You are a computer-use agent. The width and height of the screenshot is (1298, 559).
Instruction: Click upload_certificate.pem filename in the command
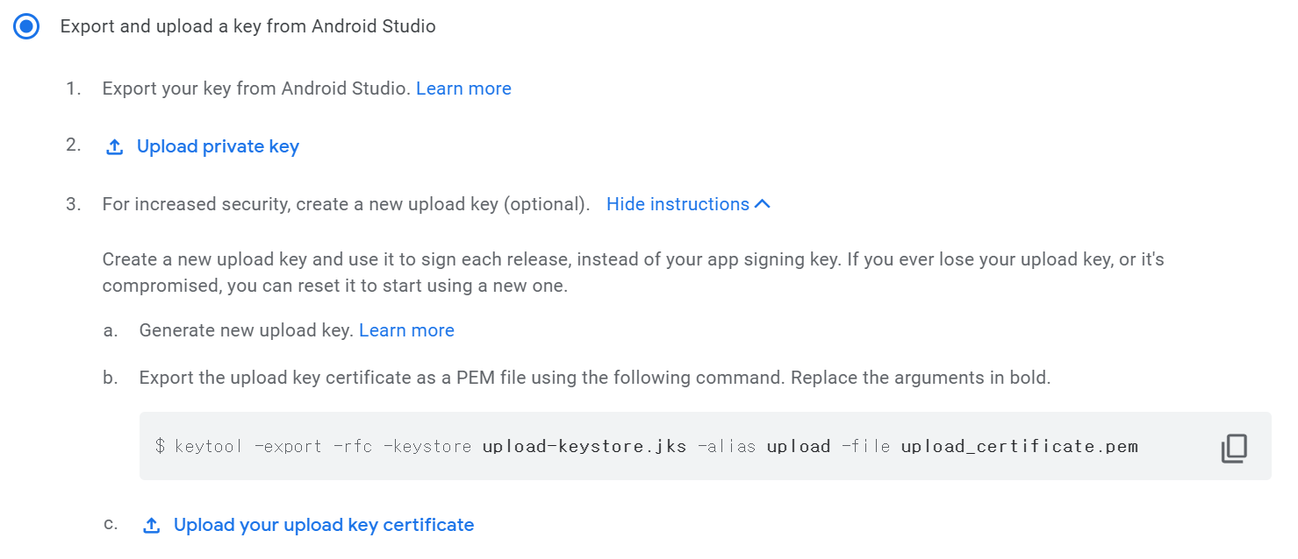pos(1020,446)
